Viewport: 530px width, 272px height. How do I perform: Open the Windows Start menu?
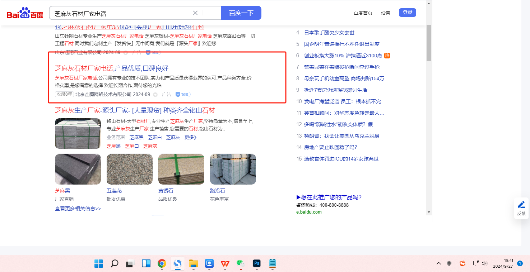[99, 264]
